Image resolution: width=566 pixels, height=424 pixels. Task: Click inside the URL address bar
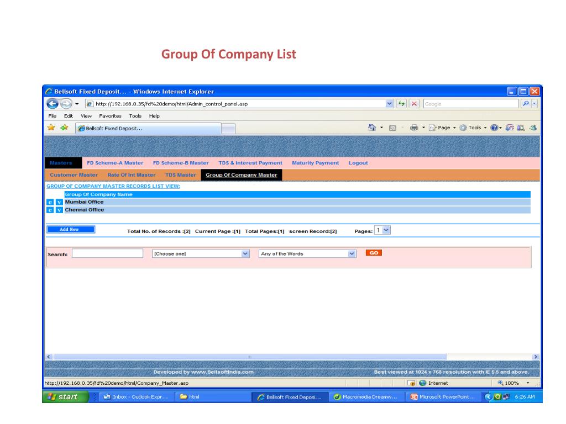[x=238, y=104]
